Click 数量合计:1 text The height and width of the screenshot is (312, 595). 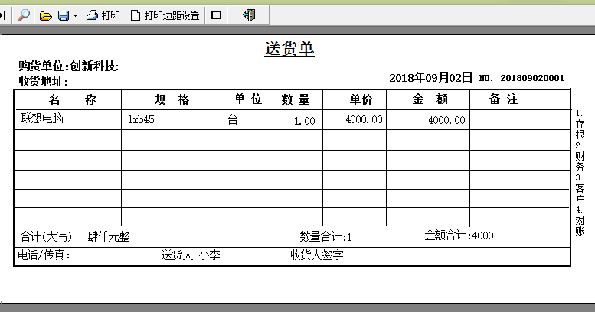pyautogui.click(x=325, y=237)
